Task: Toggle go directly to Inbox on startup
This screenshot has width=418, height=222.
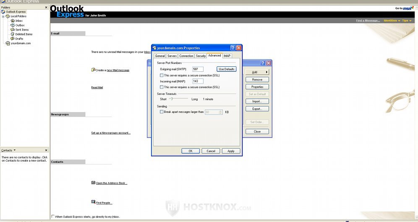Action: pos(53,217)
